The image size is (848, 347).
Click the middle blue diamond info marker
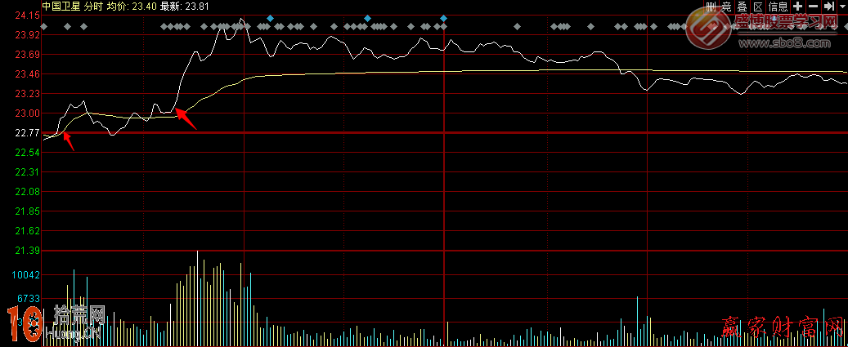point(367,18)
